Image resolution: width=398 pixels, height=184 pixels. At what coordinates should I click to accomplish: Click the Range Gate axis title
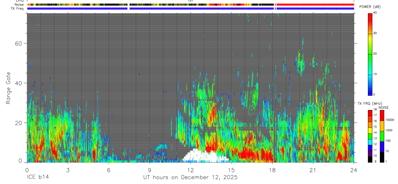(8, 88)
